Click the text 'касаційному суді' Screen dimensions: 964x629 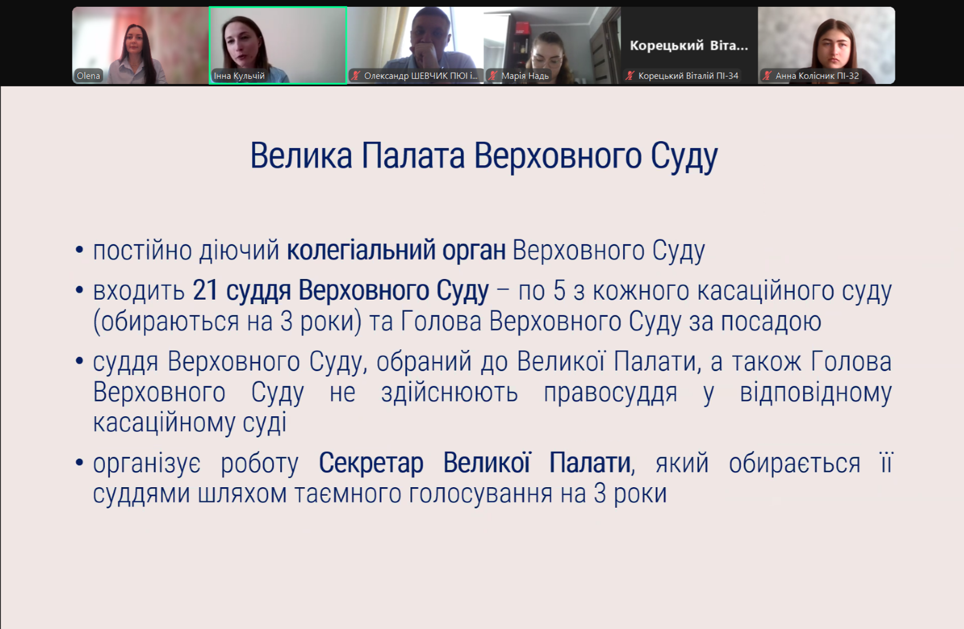[x=190, y=423]
